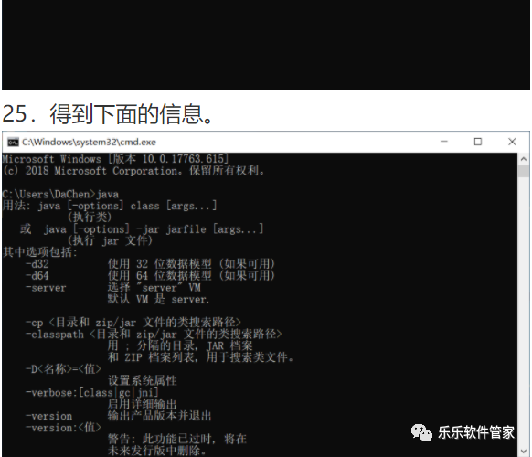Click the heading '25. 得到下面的信息。'
The image size is (532, 457).
[x=108, y=113]
